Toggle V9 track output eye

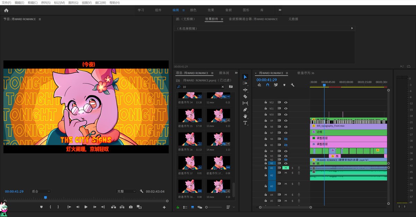click(286, 121)
